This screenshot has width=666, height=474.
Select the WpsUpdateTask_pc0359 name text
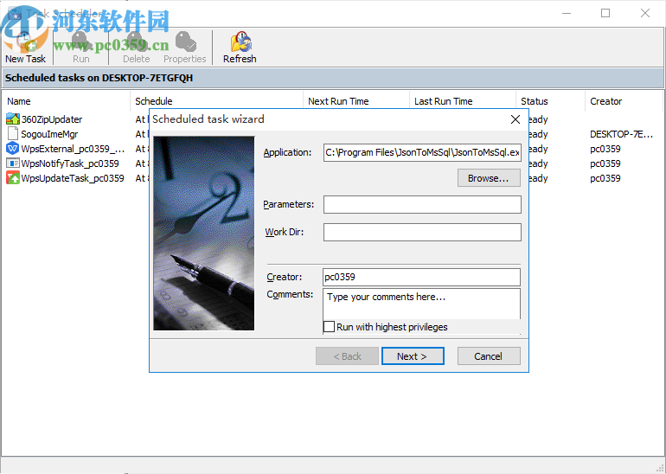[x=73, y=178]
